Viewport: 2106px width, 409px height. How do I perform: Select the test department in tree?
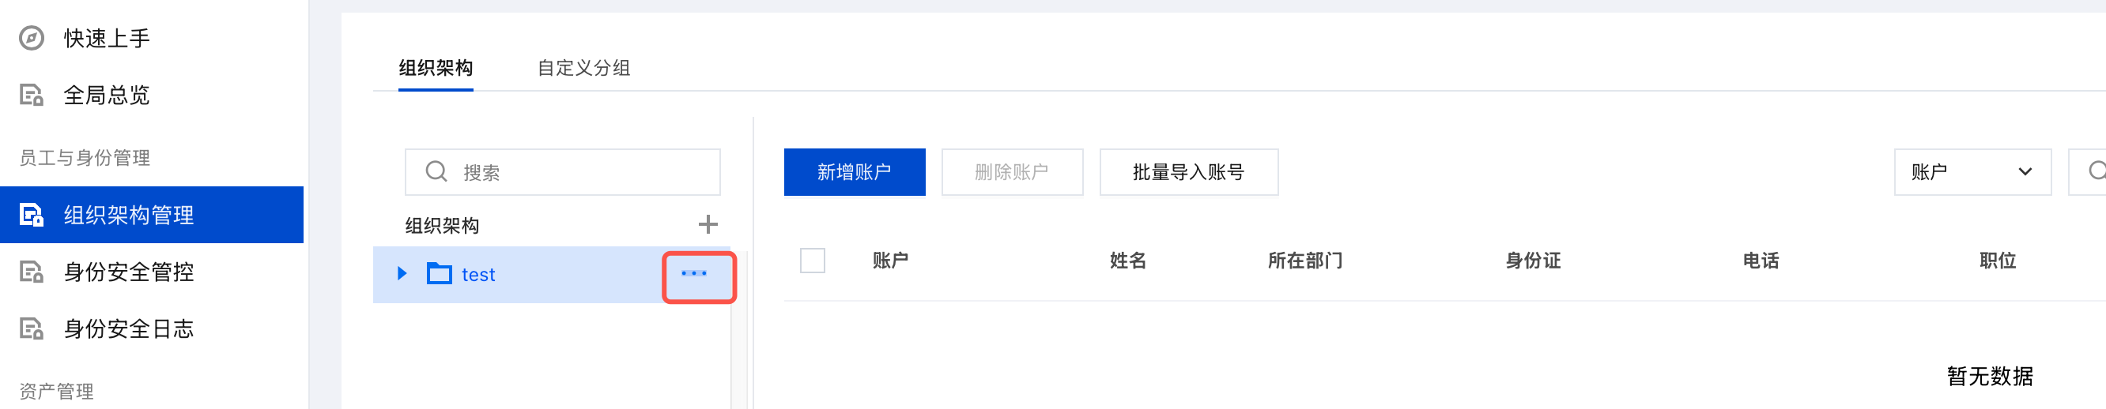(478, 275)
